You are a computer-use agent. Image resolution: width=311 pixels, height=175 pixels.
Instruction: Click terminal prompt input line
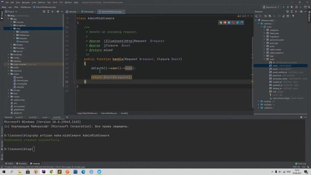(x=34, y=149)
